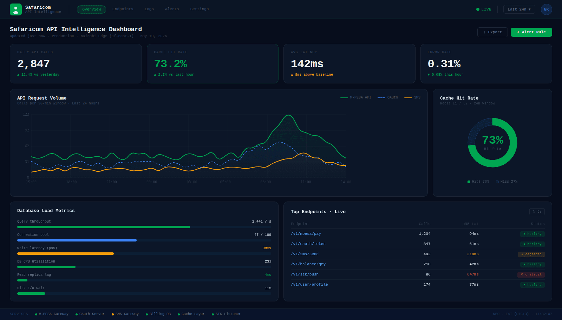562x320 pixels.
Task: Click the Safaricom logo icon
Action: point(16,9)
